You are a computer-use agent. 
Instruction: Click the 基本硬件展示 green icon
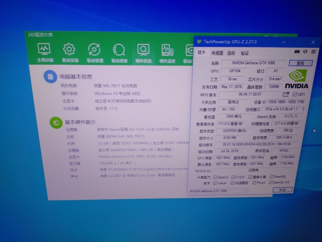click(56, 123)
